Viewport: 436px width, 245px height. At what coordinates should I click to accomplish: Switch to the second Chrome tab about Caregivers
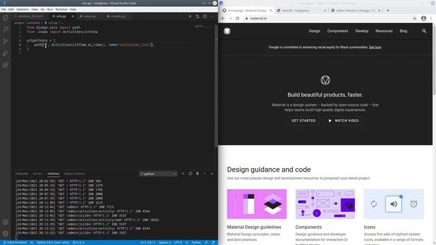point(301,11)
